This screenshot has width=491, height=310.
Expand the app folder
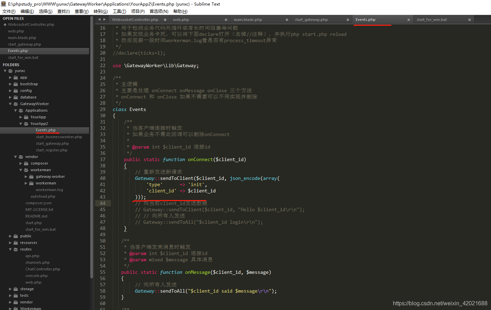10,77
